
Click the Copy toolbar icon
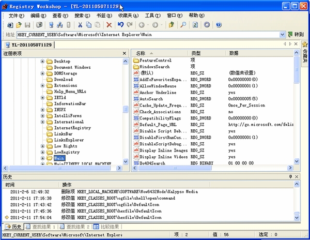88,25
